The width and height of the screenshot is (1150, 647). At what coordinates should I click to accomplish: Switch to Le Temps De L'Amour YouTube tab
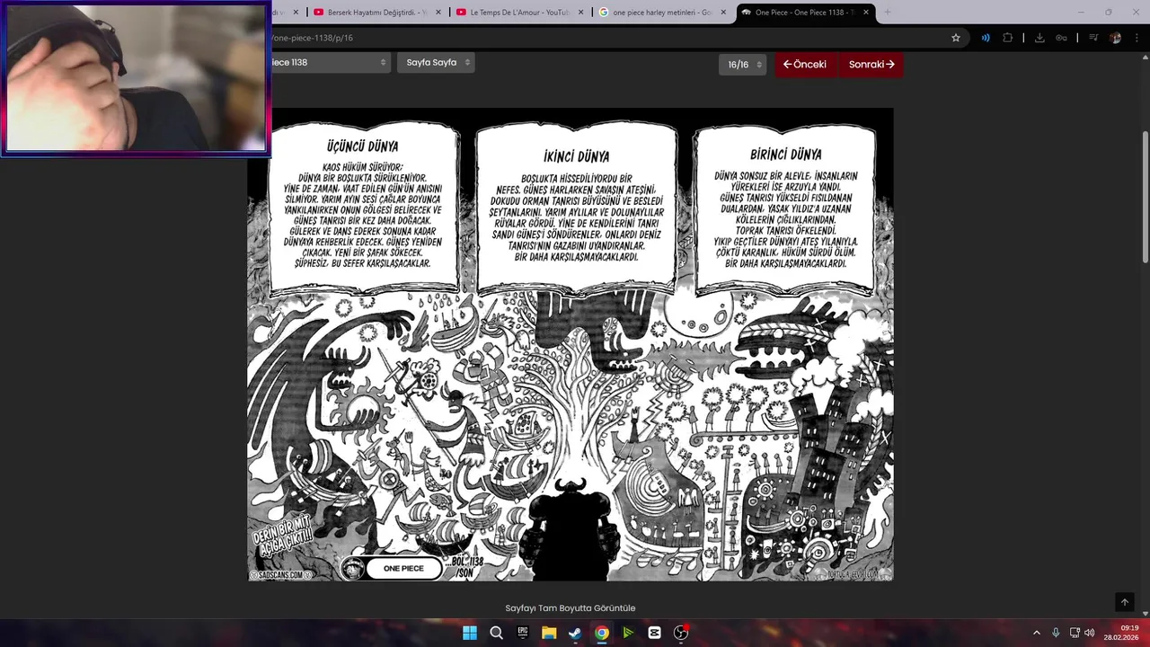(520, 13)
